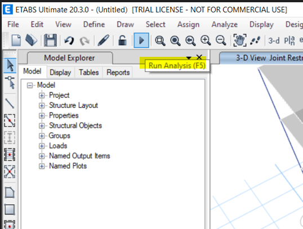Screen dimensions: 303x229
Task: Toggle the model lock padlock icon
Action: click(122, 40)
